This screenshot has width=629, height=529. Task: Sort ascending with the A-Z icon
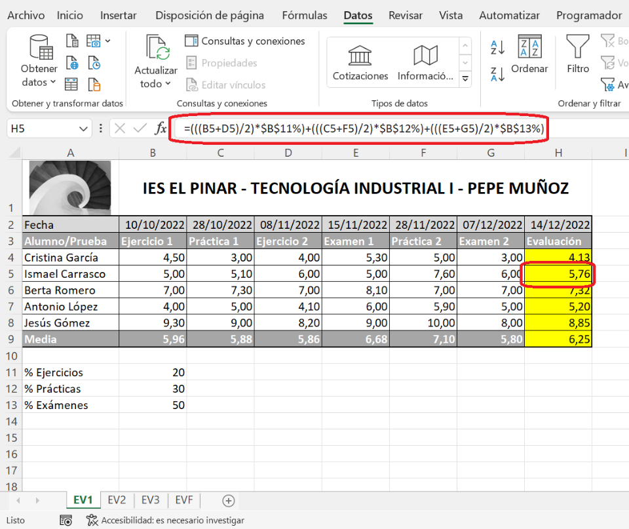(x=497, y=48)
